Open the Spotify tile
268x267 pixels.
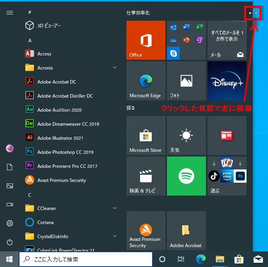point(186,176)
